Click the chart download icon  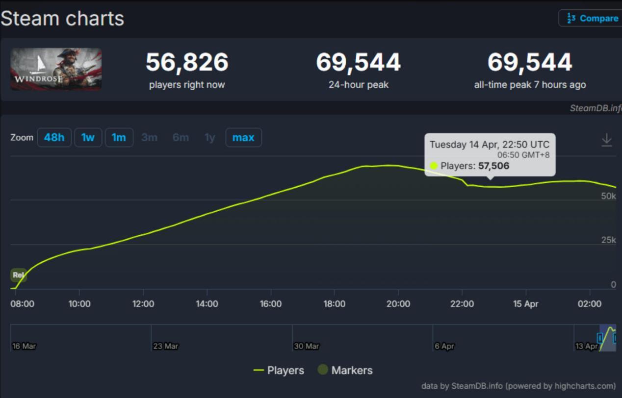[x=607, y=140]
